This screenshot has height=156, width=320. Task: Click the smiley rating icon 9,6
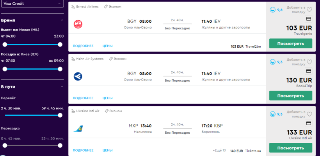pyautogui.click(x=273, y=10)
